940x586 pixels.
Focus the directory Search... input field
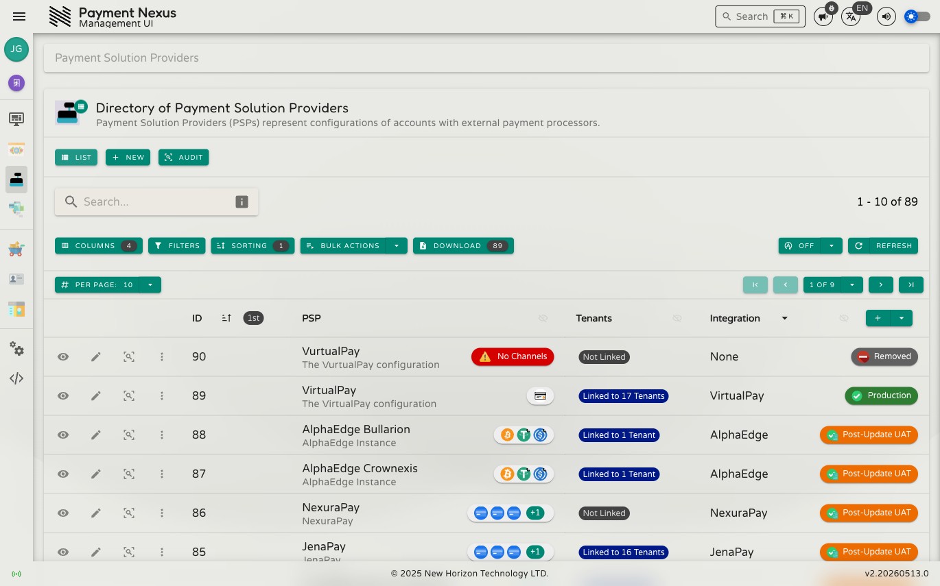coord(156,202)
